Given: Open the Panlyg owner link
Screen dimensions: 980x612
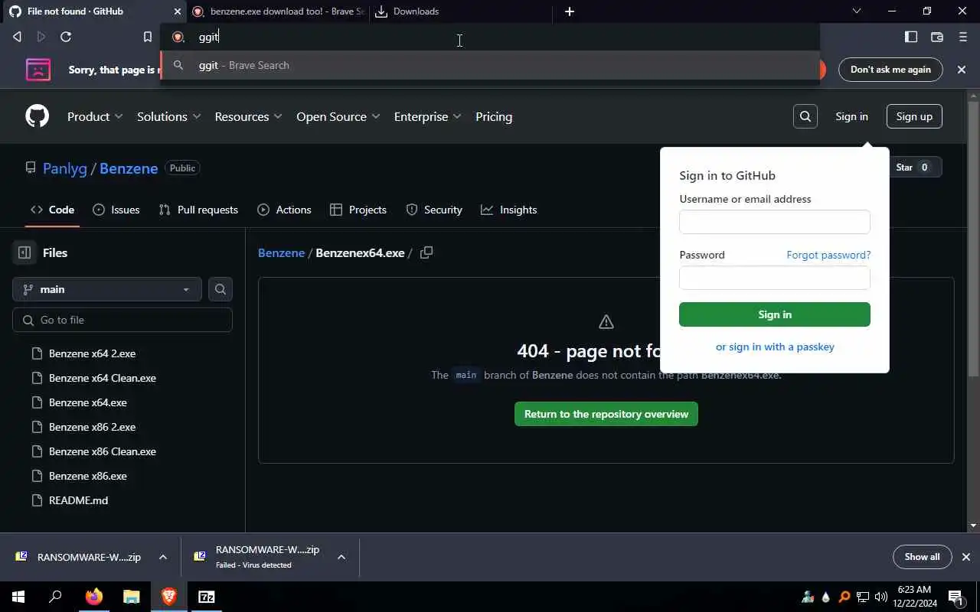Looking at the screenshot, I should 65,168.
